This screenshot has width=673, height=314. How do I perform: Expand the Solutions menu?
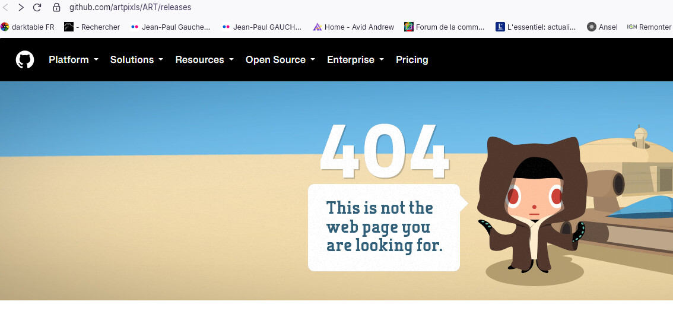[x=136, y=60]
